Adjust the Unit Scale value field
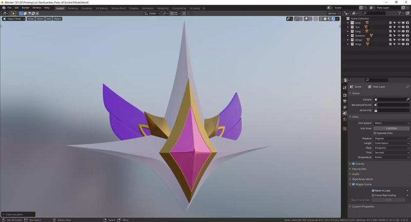This screenshot has height=222, width=411. click(391, 128)
